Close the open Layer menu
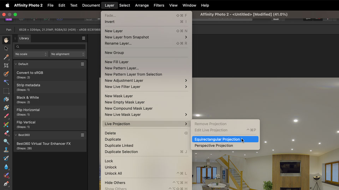 pos(109,5)
